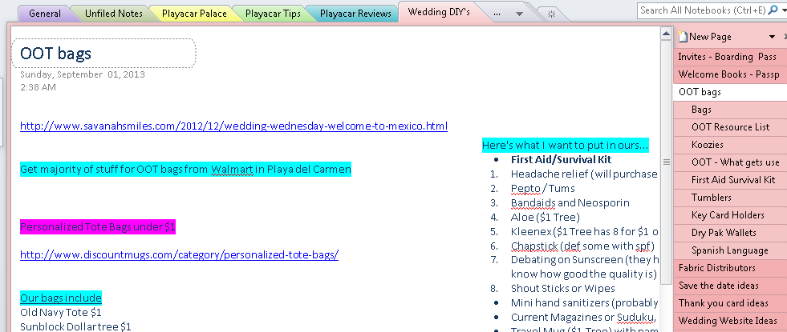
Task: Open the Key Card Holders subpage
Action: point(730,215)
